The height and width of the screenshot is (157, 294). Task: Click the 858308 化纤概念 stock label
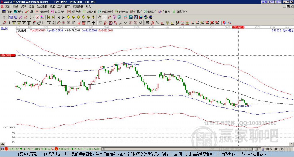pyautogui.click(x=283, y=30)
